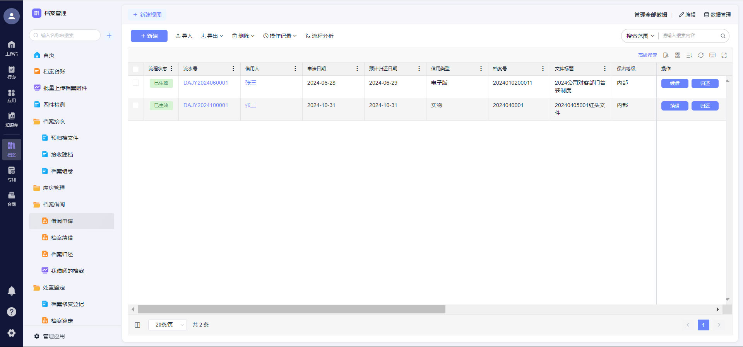Click the fullscreen expand icon

pyautogui.click(x=724, y=55)
